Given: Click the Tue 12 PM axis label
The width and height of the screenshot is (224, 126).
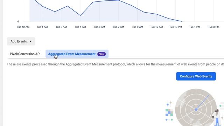Looking at the screenshot, I should click(176, 27).
